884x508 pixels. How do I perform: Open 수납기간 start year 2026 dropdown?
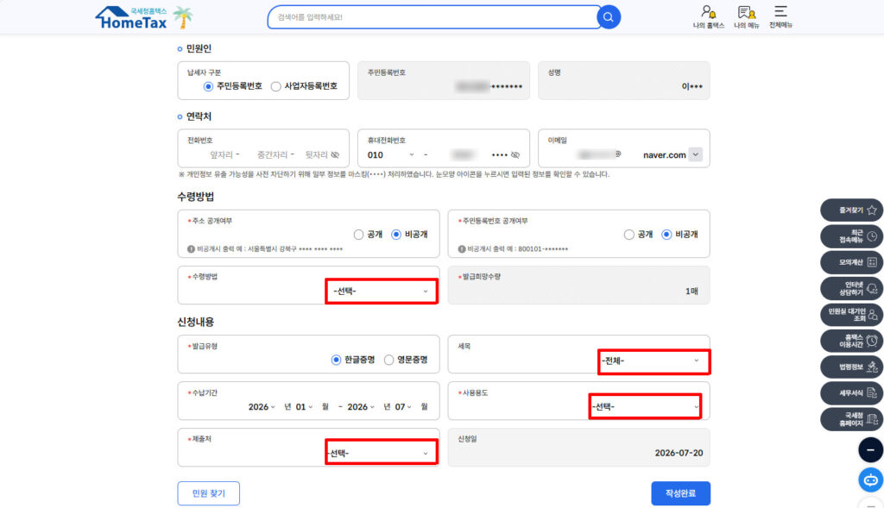pyautogui.click(x=262, y=406)
